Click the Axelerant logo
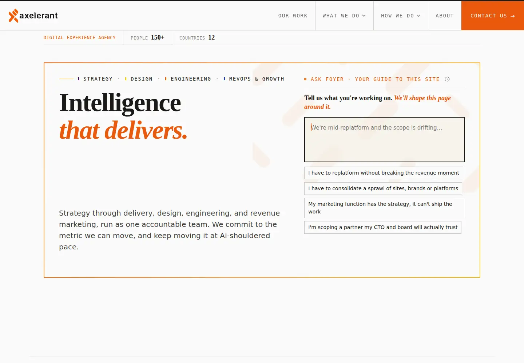Screen dimensions: 524x363 coord(33,16)
